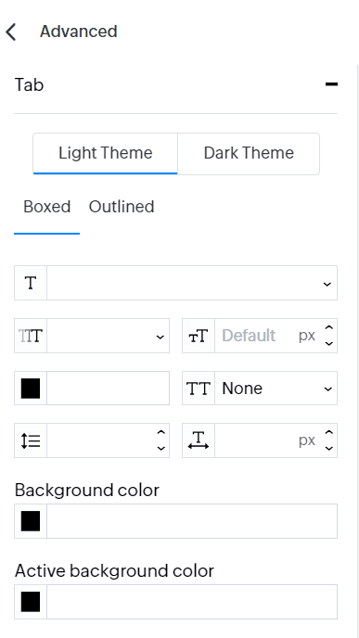Image resolution: width=359 pixels, height=638 pixels.
Task: Select the Outlined tab
Action: [x=122, y=207]
